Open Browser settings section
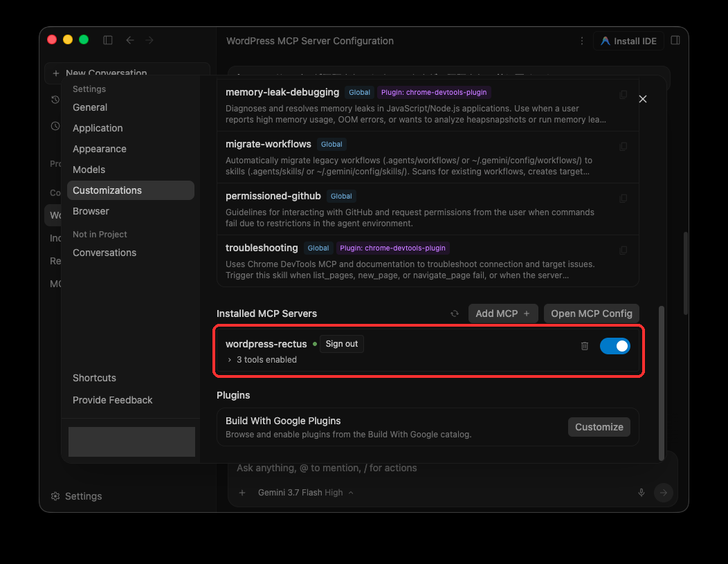Image resolution: width=728 pixels, height=564 pixels. point(131,211)
